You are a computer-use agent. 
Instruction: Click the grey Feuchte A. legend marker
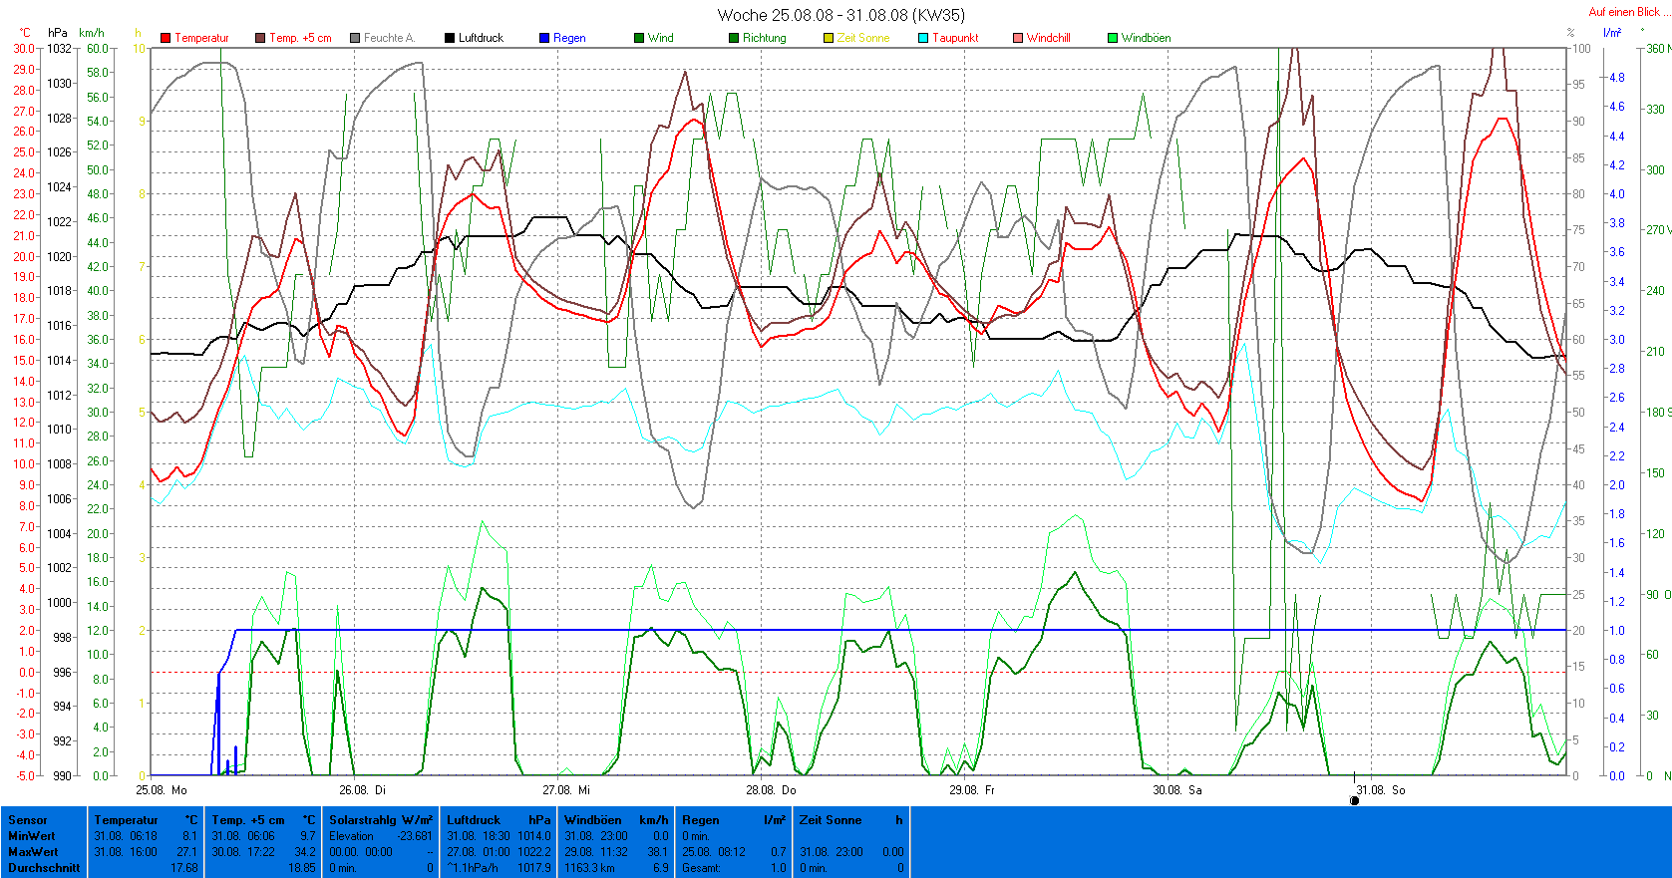[355, 38]
